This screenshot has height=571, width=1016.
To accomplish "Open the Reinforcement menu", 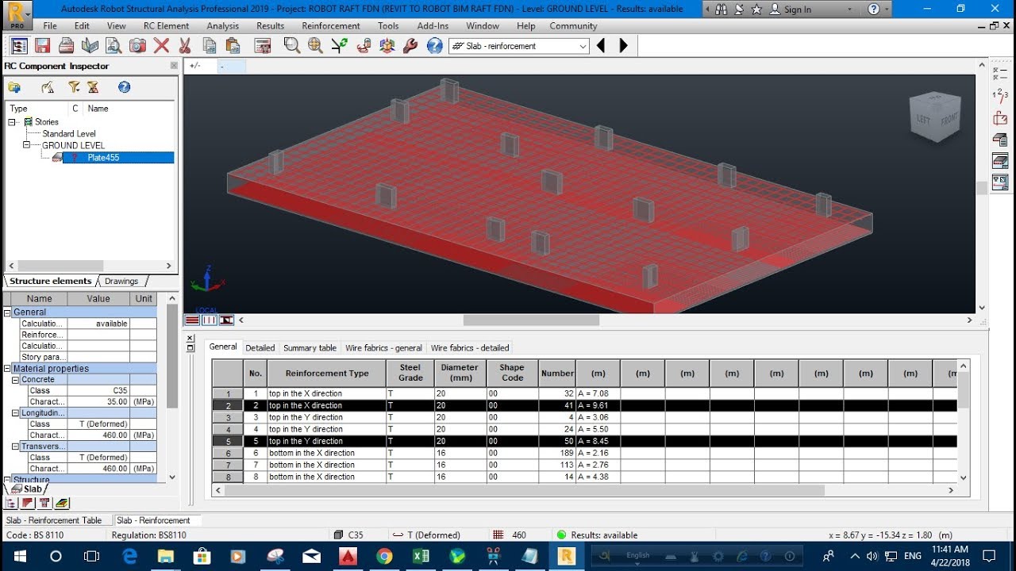I will point(331,25).
